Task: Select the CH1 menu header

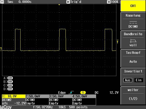Action: point(133,6)
